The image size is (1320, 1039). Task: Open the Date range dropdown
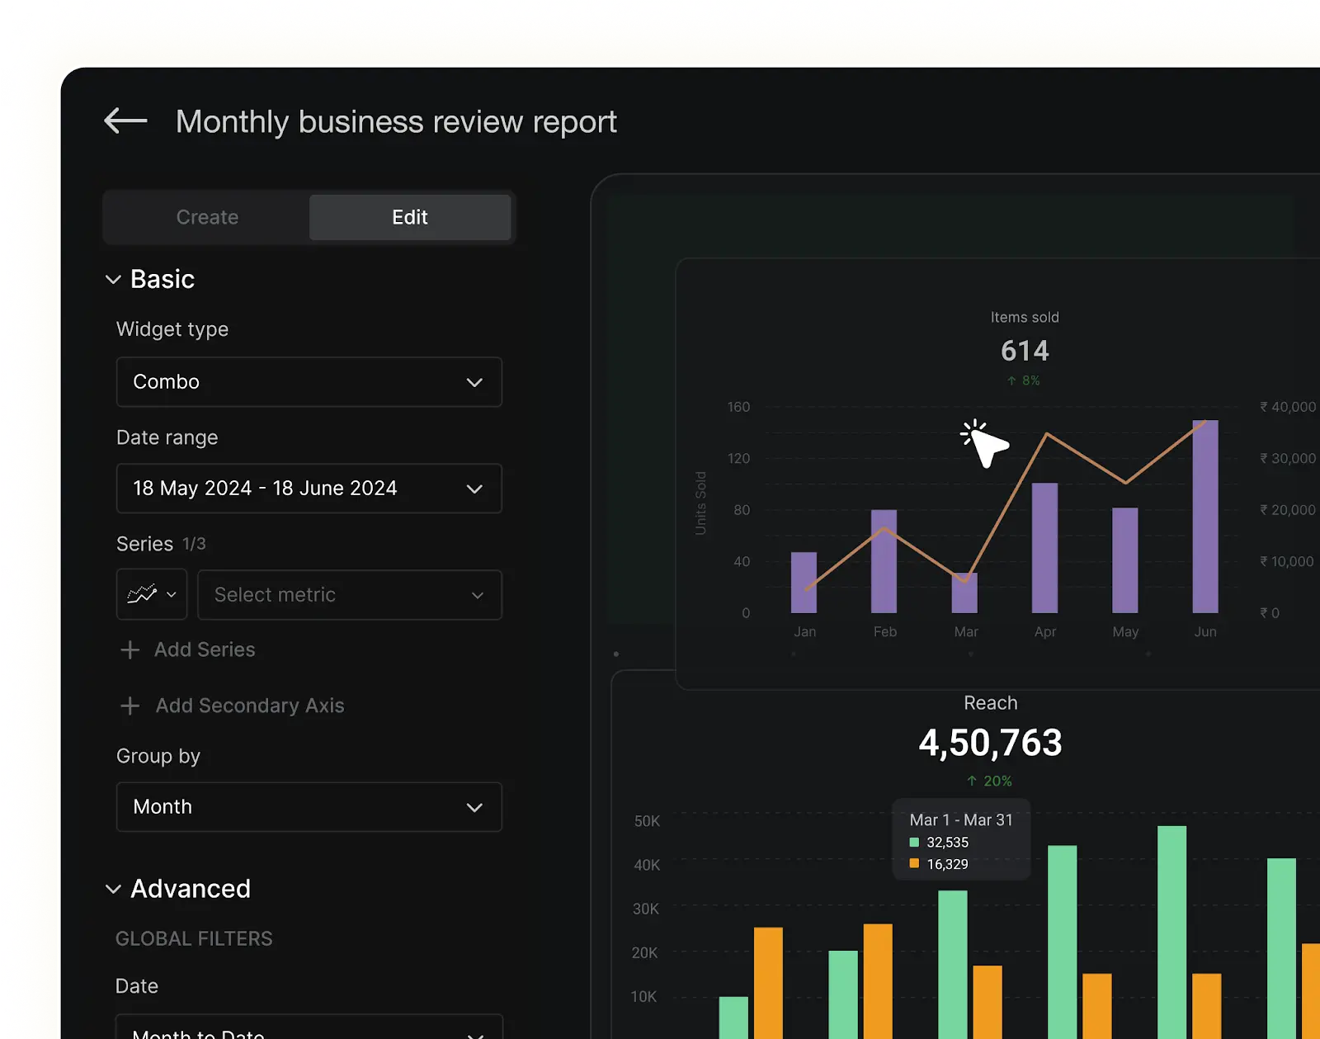[x=309, y=489]
